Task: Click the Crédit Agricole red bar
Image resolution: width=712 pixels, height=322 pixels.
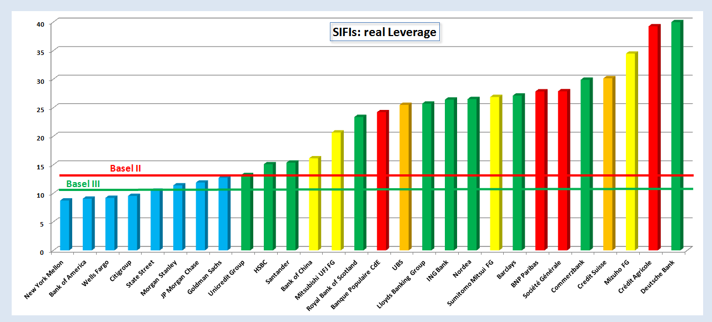Action: click(x=654, y=138)
